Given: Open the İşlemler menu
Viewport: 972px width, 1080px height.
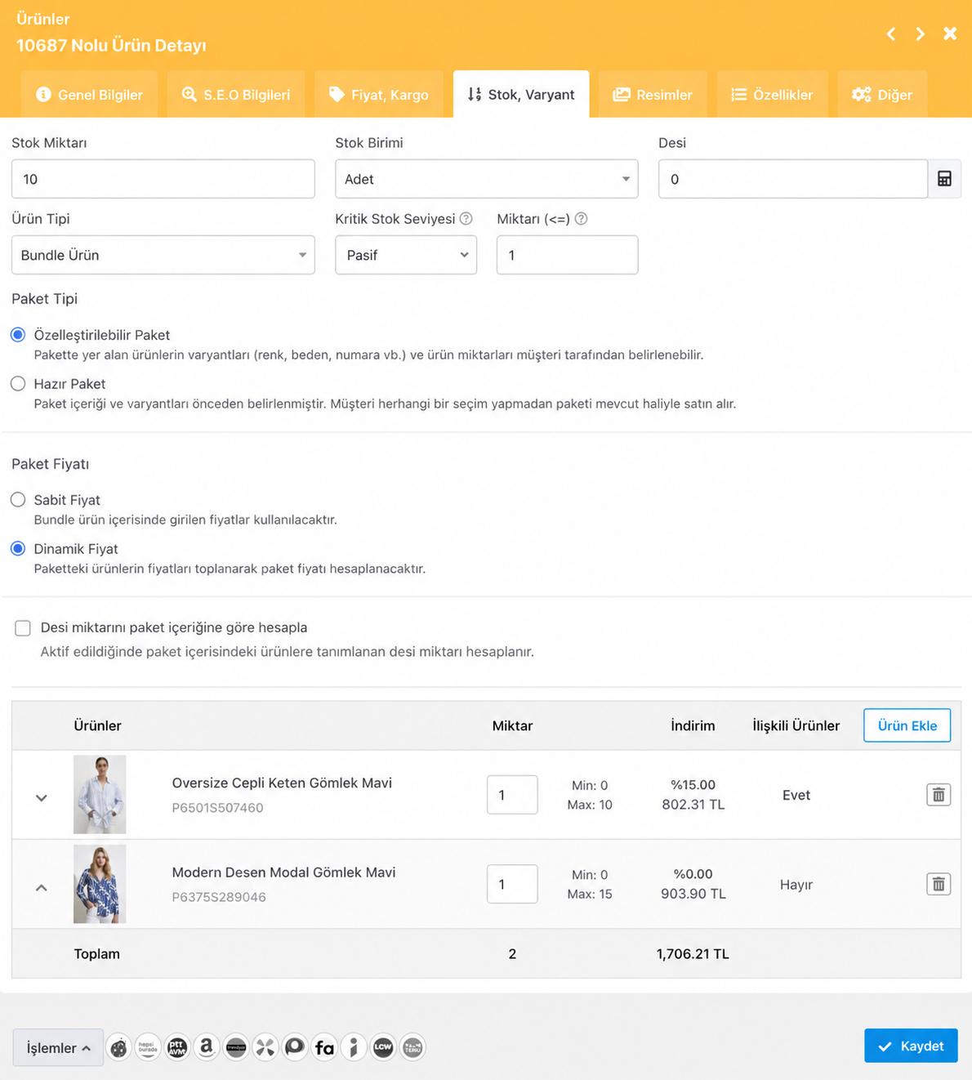Looking at the screenshot, I should 58,1047.
